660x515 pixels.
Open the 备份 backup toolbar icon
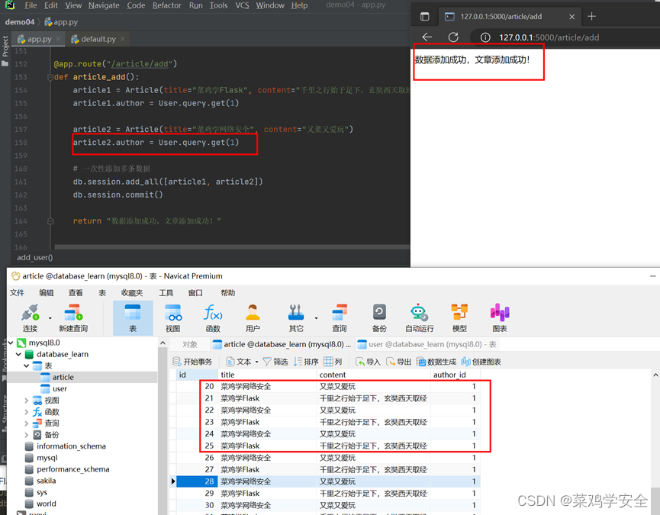tap(379, 318)
